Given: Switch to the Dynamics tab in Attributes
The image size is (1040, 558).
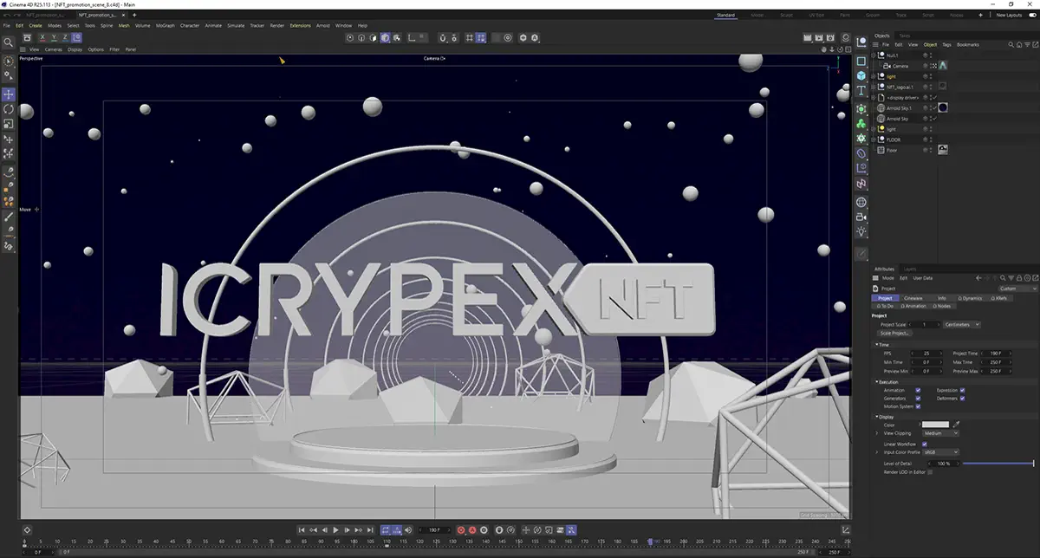Looking at the screenshot, I should coord(972,298).
